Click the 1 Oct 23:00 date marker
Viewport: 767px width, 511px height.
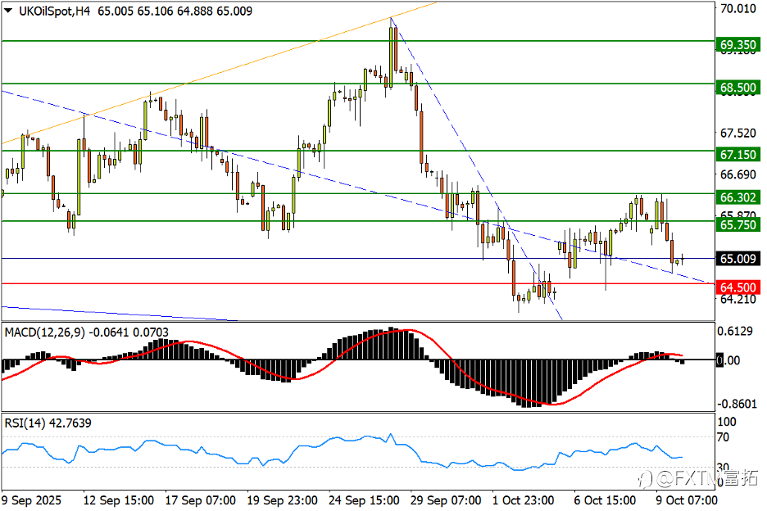524,500
